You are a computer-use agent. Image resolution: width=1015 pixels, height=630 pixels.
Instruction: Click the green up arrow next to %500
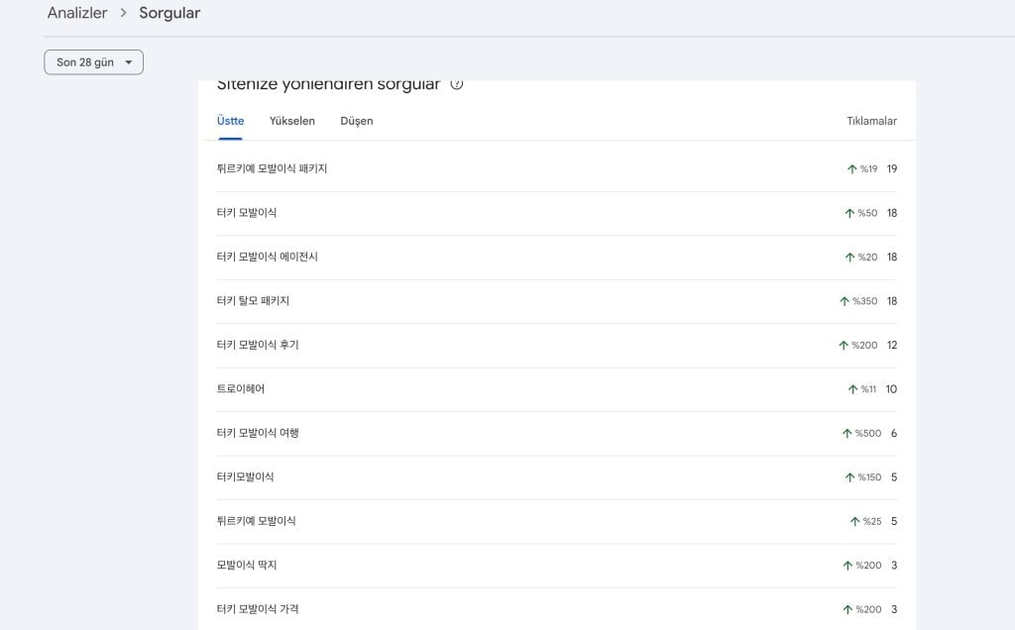[x=847, y=433]
